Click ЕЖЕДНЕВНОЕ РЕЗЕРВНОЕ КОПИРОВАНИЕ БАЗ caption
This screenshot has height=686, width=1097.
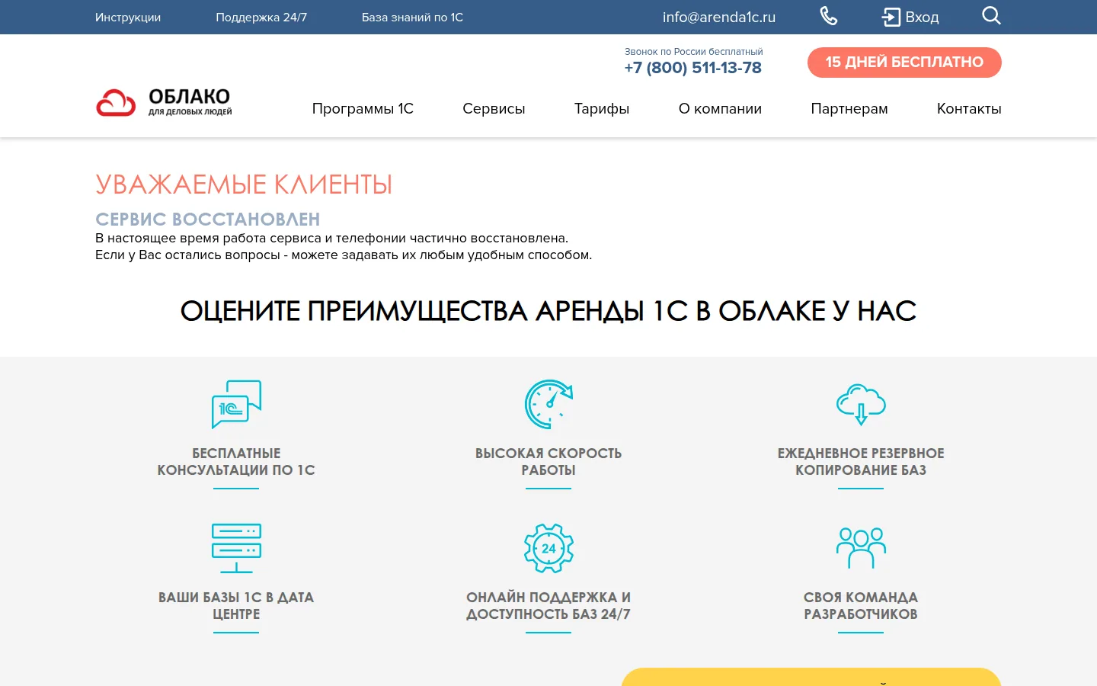[861, 461]
